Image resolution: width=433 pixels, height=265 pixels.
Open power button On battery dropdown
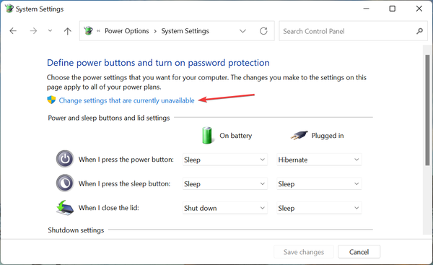tap(224, 160)
